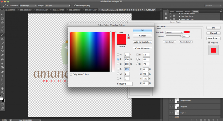Select the Hand tool
This screenshot has width=223, height=121.
coord(2,88)
